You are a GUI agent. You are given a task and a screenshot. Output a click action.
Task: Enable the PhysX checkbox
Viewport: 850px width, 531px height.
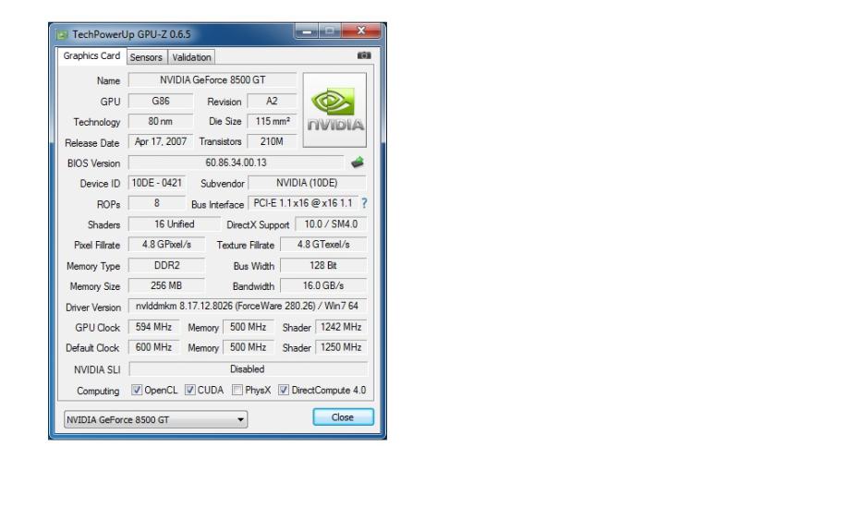coord(237,390)
